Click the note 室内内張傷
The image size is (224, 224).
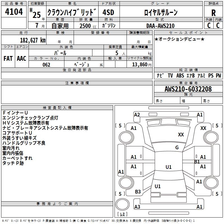coord(13,153)
